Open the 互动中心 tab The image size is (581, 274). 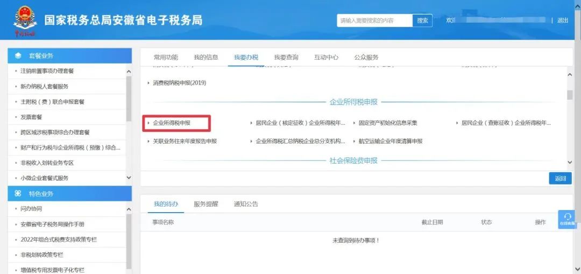(326, 58)
